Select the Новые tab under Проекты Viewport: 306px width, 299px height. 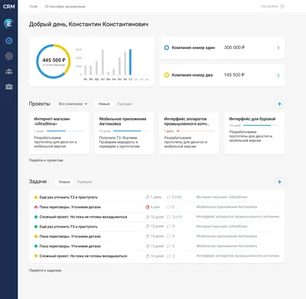tap(104, 103)
